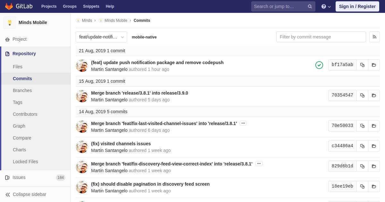The width and height of the screenshot is (385, 202).
Task: Expand message of discovery-feed-view-correct-index merge commit
Action: coord(259,164)
